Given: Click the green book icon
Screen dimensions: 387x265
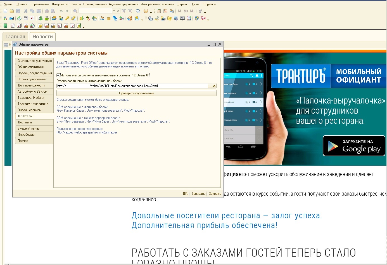Looking at the screenshot, I should [x=5, y=25].
